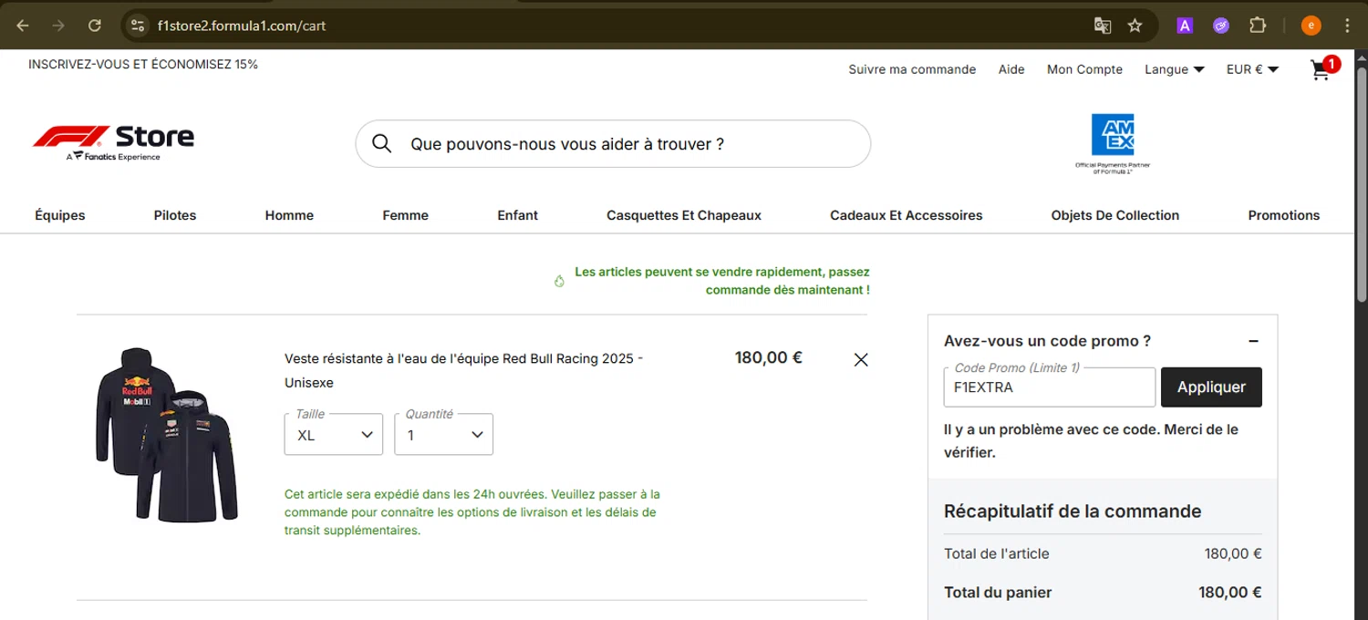The image size is (1368, 620).
Task: Open Cadeaux Et Accessoires menu
Action: coord(907,215)
